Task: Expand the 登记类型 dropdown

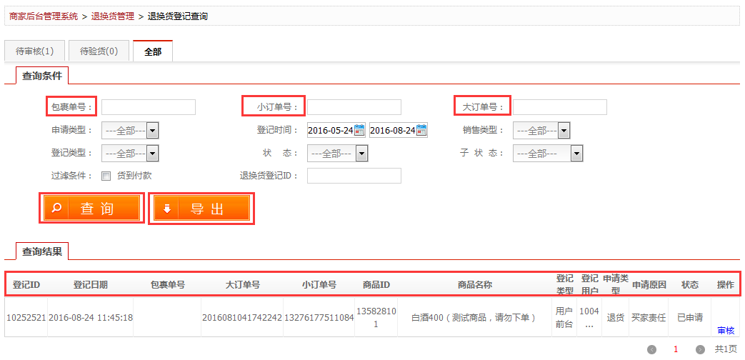Action: coord(130,153)
